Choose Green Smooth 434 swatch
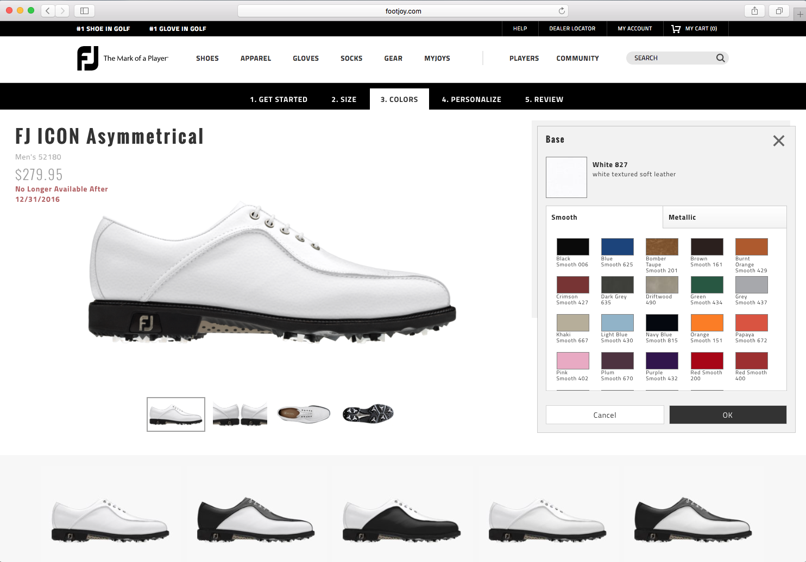Image resolution: width=806 pixels, height=562 pixels. tap(707, 285)
